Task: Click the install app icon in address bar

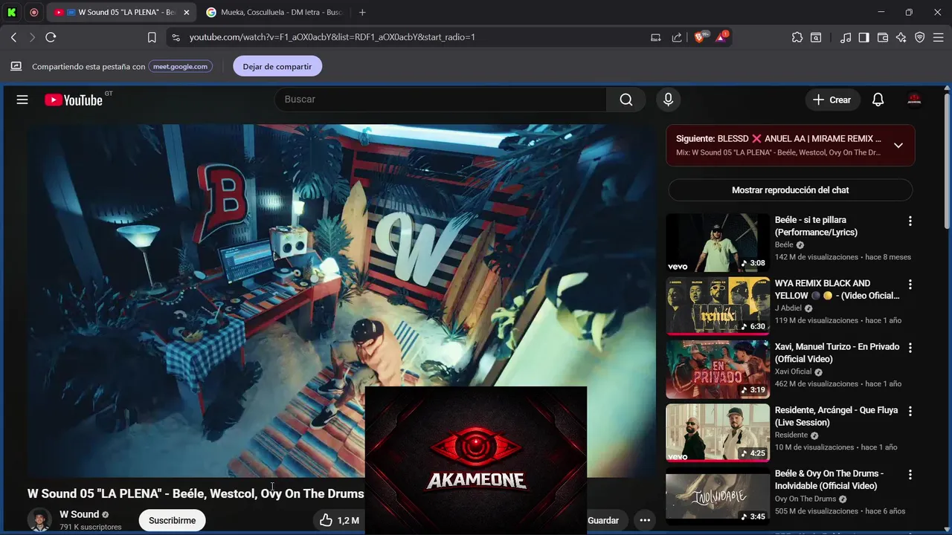Action: (655, 37)
